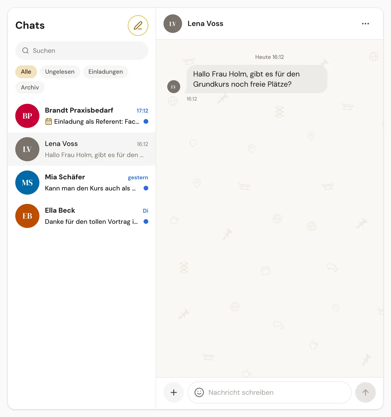Click the Lena Voss name in the header

pyautogui.click(x=205, y=24)
